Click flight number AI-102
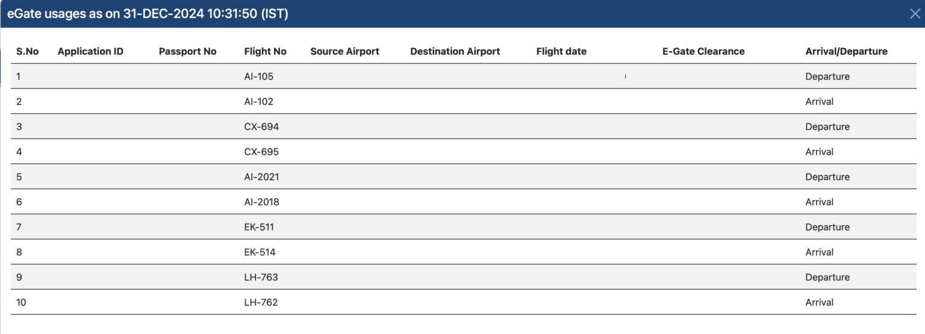925x334 pixels. [258, 102]
